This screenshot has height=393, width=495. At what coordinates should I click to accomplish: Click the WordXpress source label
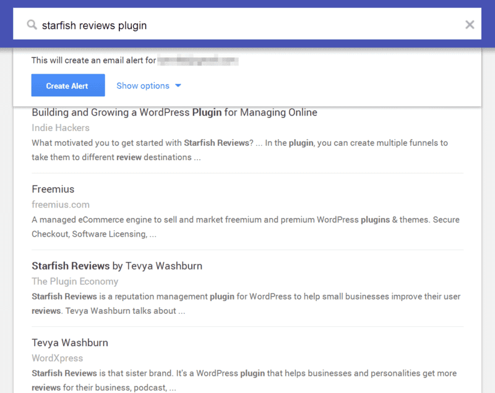[58, 358]
